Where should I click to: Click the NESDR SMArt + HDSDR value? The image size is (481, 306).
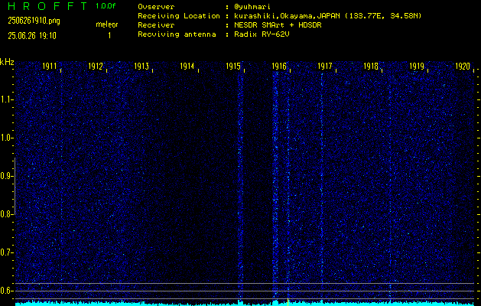click(278, 24)
